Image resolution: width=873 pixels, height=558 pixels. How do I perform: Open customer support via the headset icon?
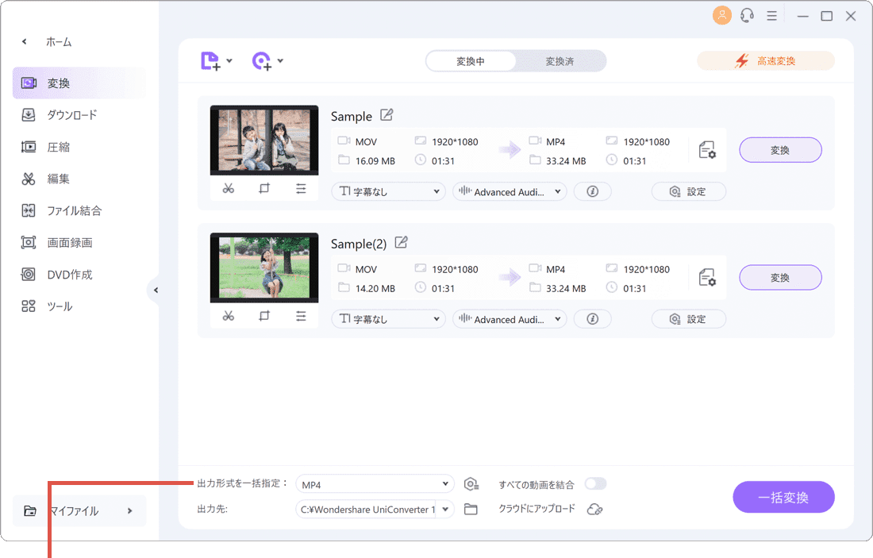(x=747, y=15)
